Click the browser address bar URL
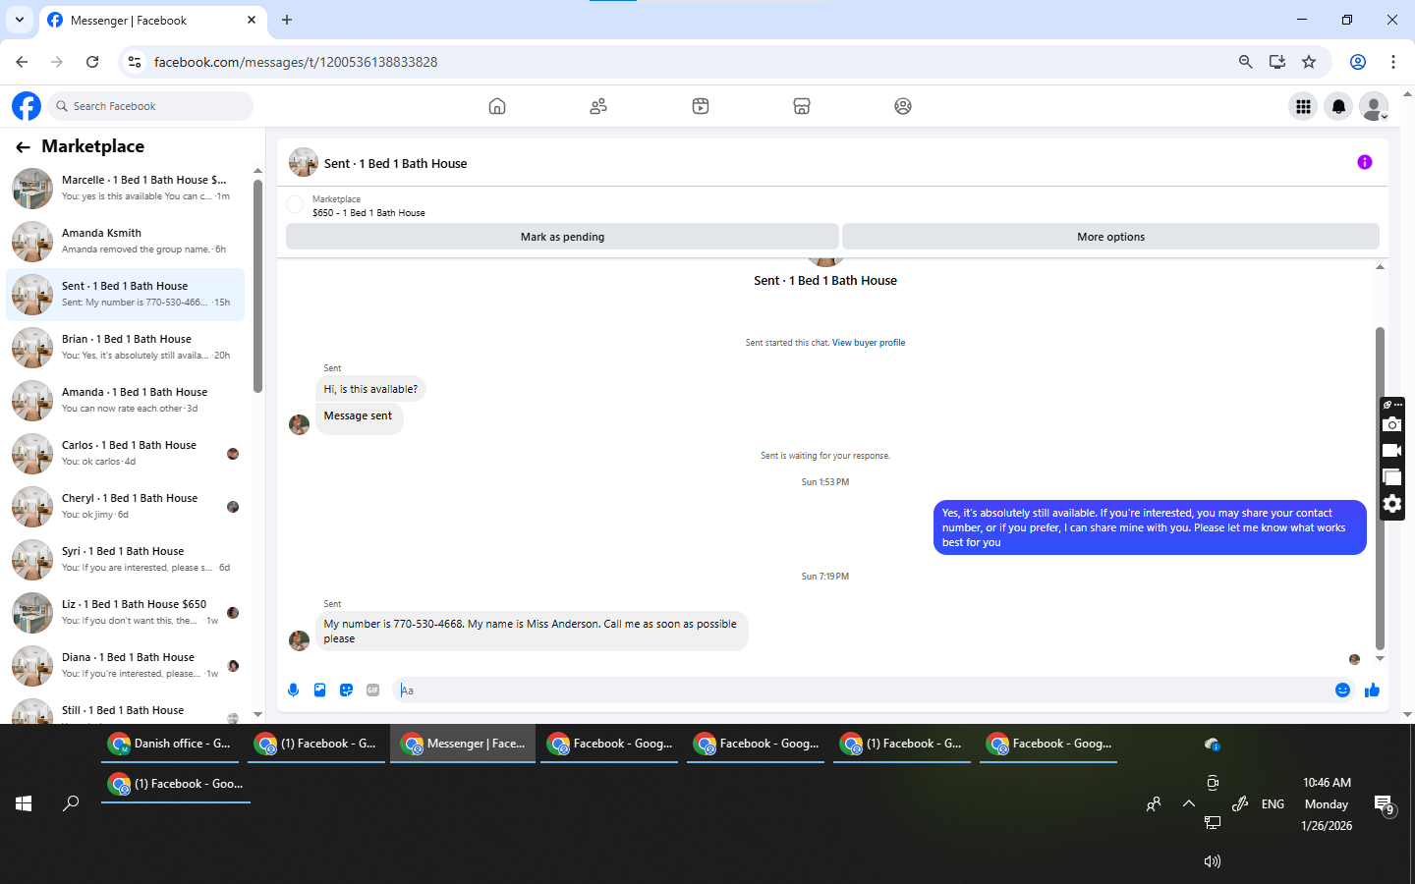Viewport: 1415px width, 884px height. point(295,62)
